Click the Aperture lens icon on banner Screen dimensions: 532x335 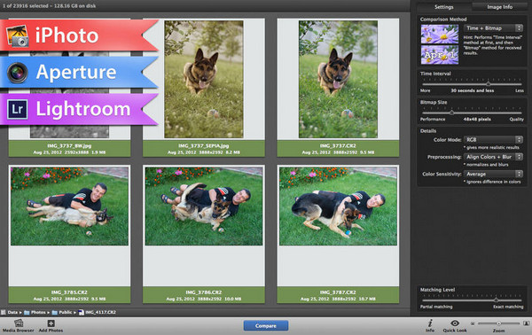[18, 73]
